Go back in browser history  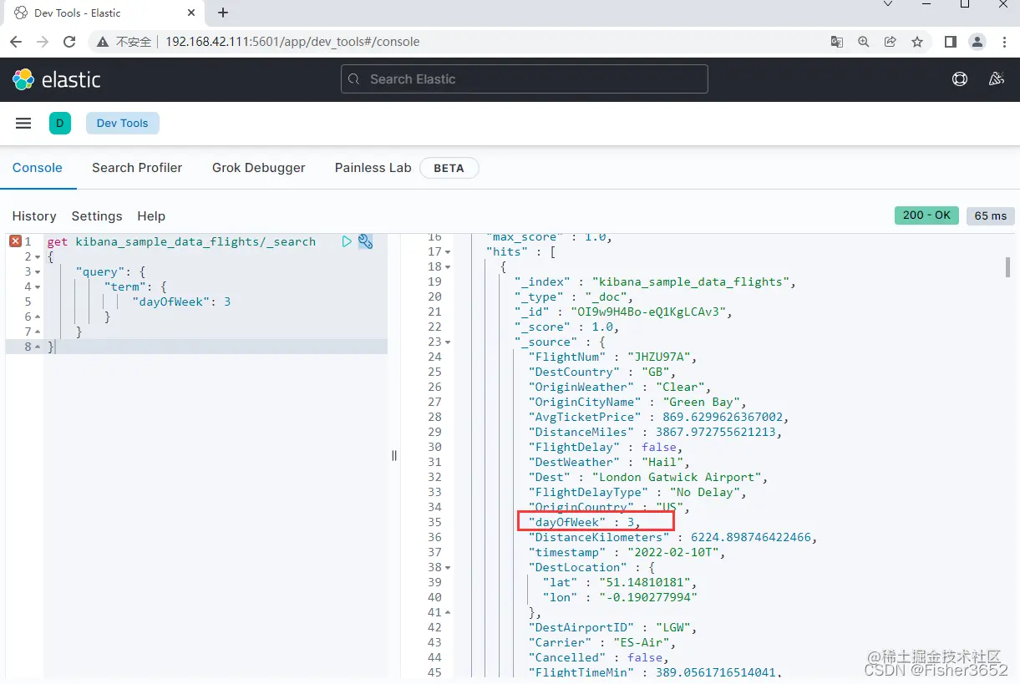coord(16,42)
